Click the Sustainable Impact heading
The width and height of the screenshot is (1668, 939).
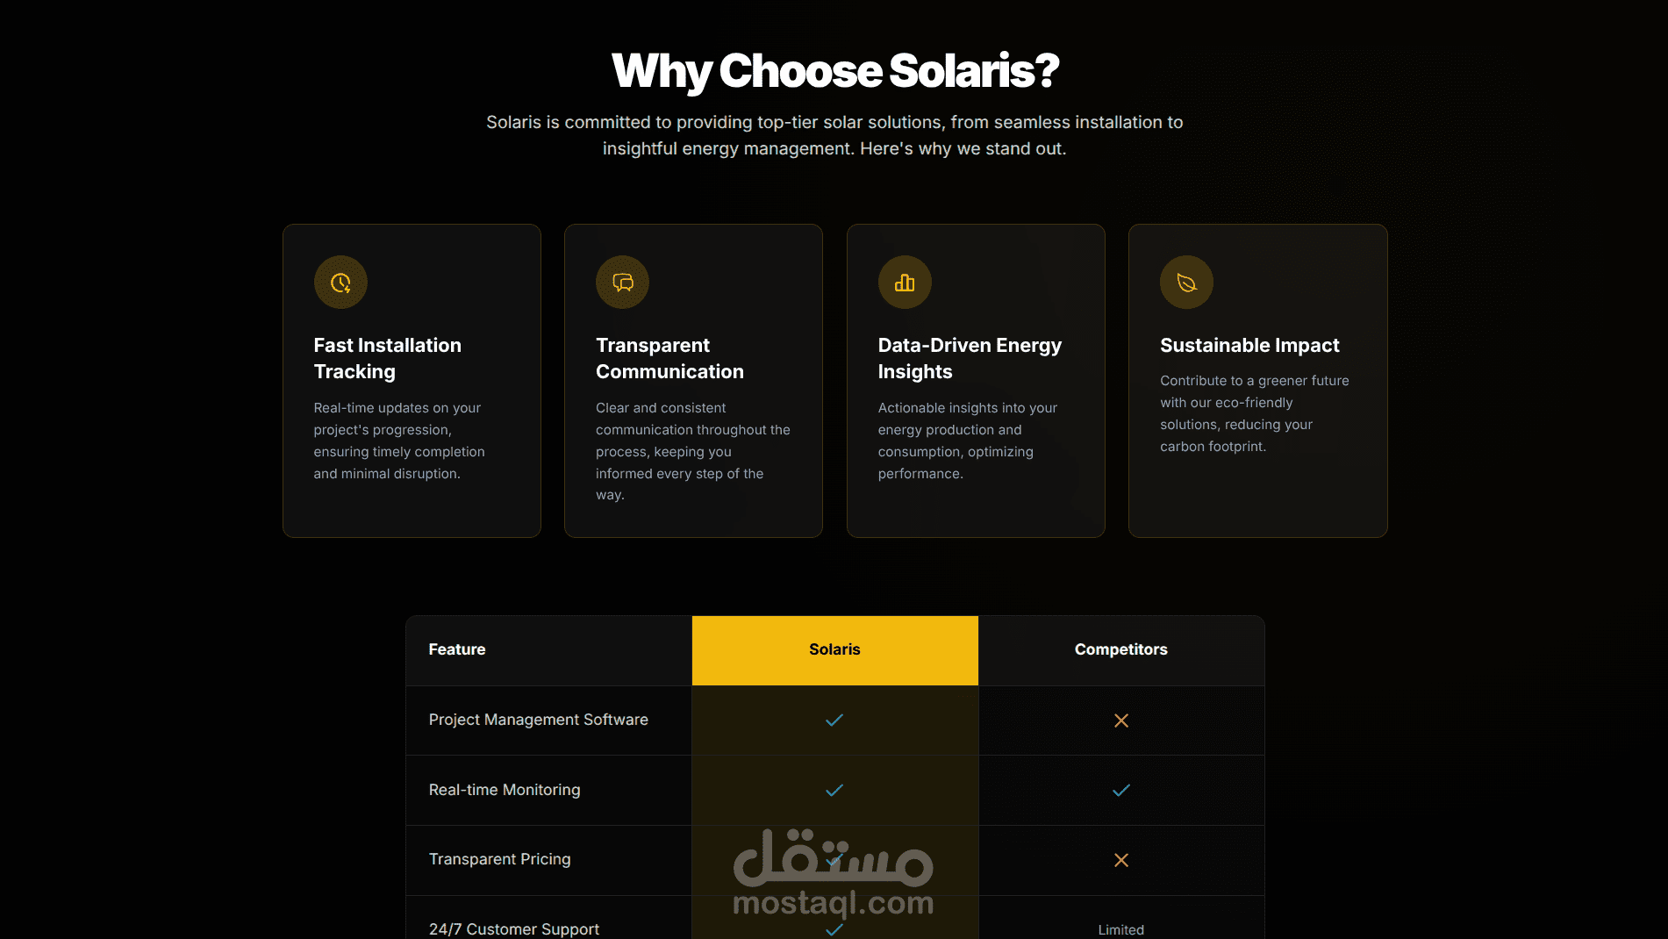(x=1249, y=345)
